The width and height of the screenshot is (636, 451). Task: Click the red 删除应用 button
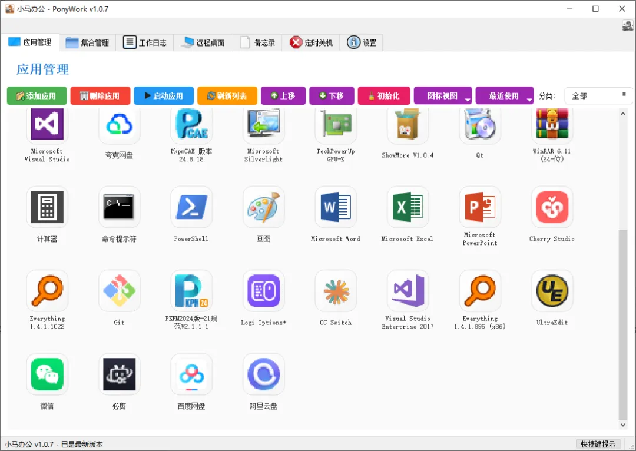100,96
